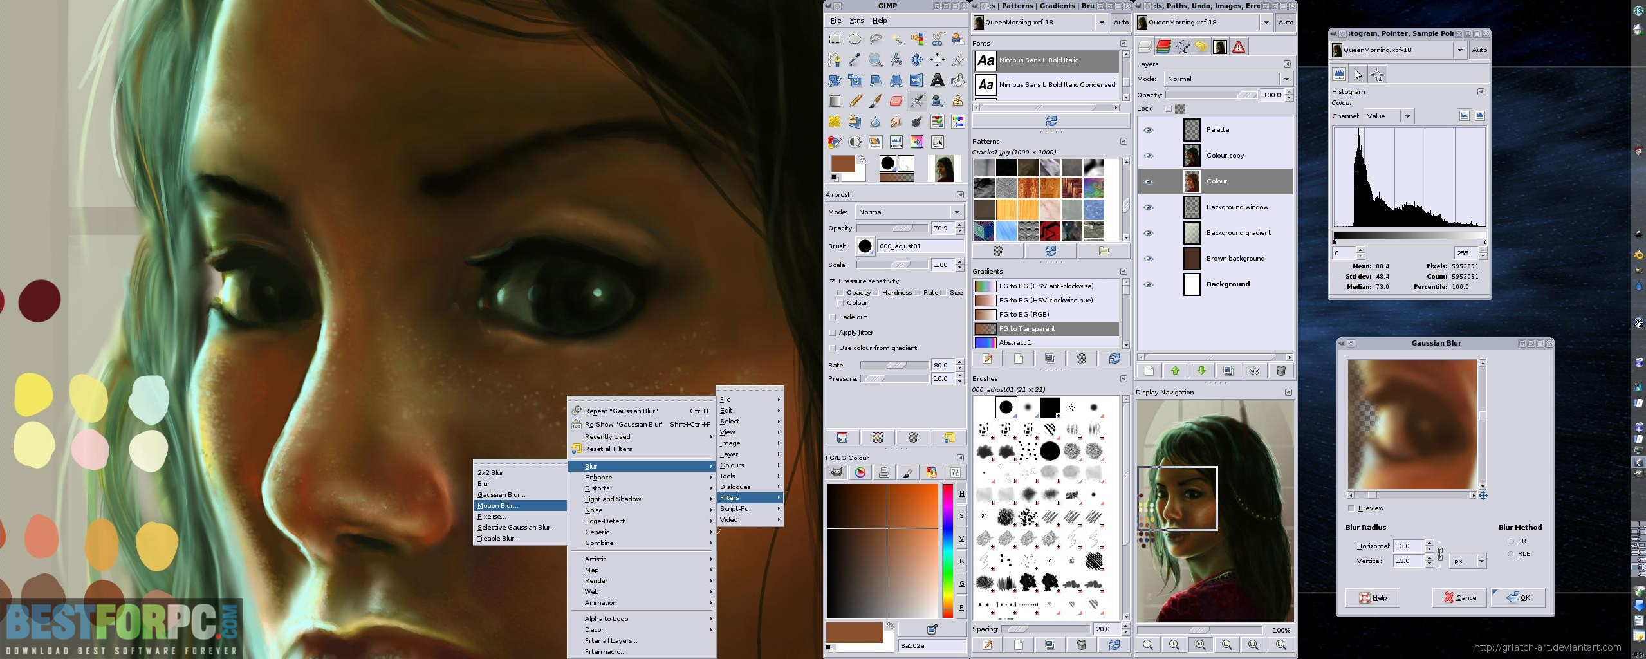This screenshot has width=1646, height=659.
Task: Toggle visibility of the Background gradient layer
Action: 1148,233
